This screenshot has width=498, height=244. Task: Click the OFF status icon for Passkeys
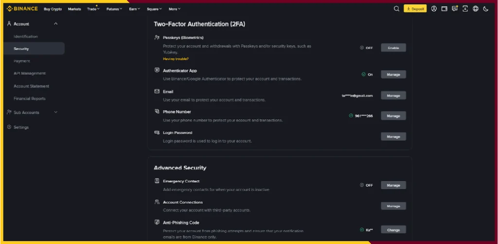click(x=361, y=48)
